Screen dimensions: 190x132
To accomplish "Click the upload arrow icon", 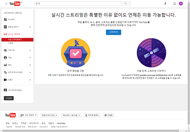I will 165,3.
